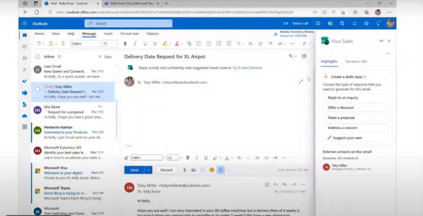The width and height of the screenshot is (423, 216).
Task: Click the ribbon font color A
Action: point(177,44)
